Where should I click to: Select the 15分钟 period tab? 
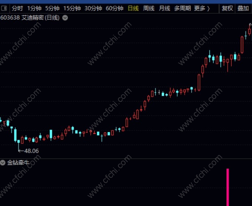pos(72,8)
